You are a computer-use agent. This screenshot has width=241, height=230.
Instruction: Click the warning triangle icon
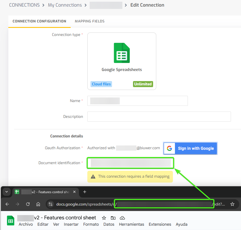pyautogui.click(x=93, y=177)
